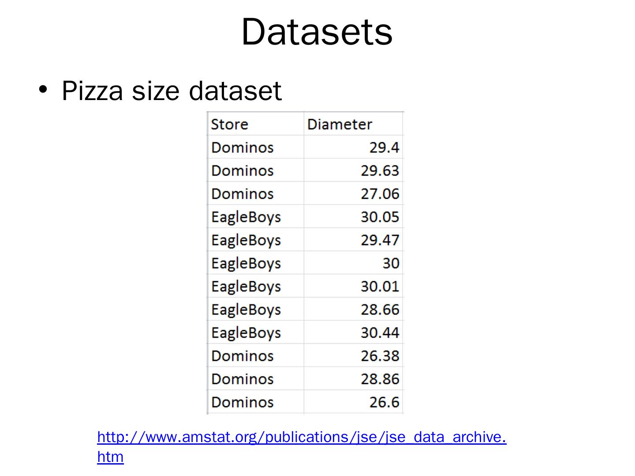Select the Dominos cell beside 26.6
The height and width of the screenshot is (476, 635).
point(243,402)
